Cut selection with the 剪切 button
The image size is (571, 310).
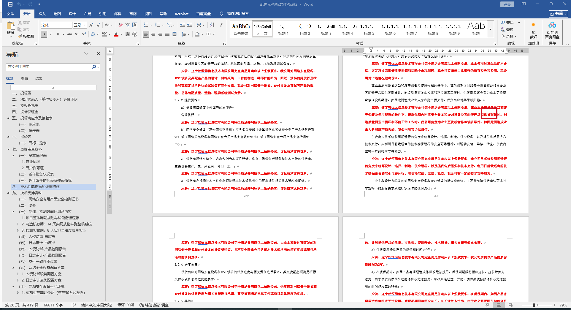coord(24,23)
